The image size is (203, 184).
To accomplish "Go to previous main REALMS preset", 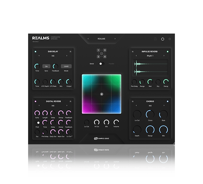I will [88, 39].
